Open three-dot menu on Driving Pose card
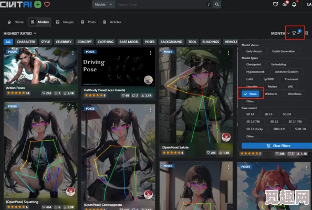This screenshot has width=312, height=210. coord(151,52)
